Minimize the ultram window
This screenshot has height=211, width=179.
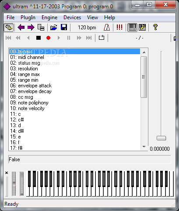(137, 5)
